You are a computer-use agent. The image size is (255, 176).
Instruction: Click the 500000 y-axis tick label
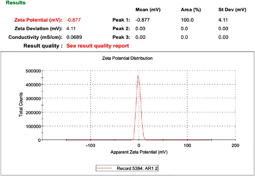(33, 71)
